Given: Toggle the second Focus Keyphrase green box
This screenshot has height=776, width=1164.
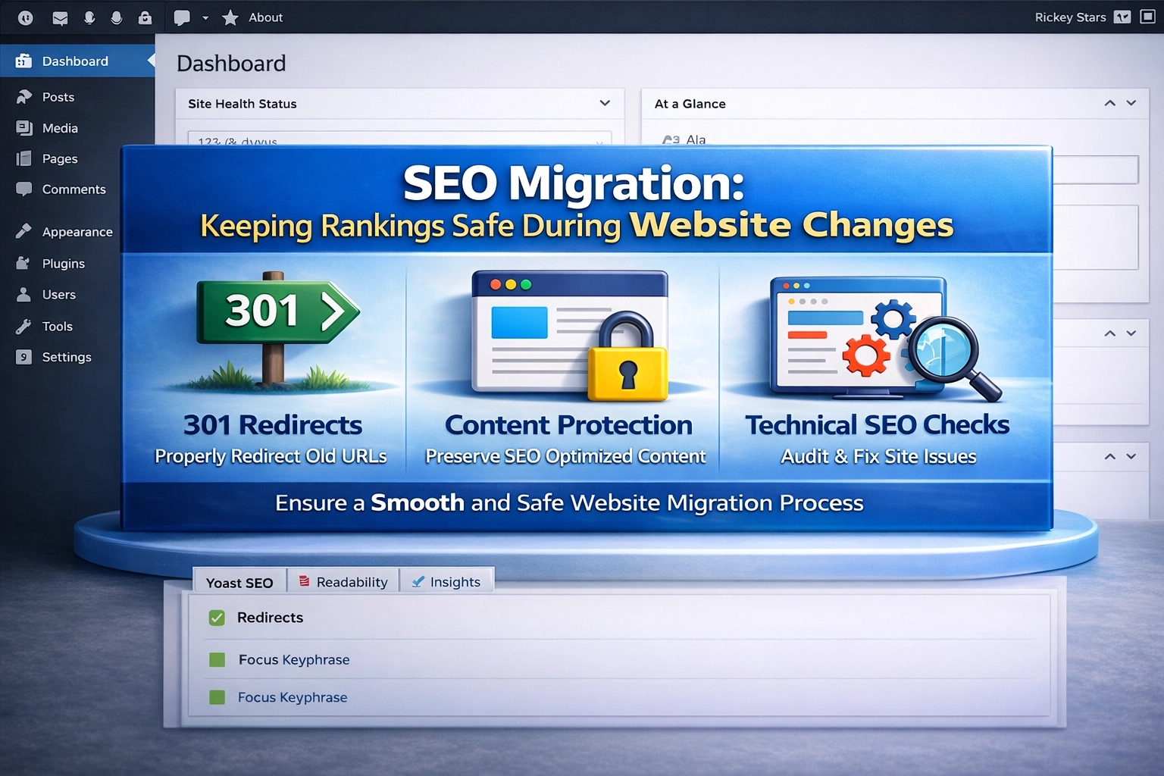Looking at the screenshot, I should point(217,697).
